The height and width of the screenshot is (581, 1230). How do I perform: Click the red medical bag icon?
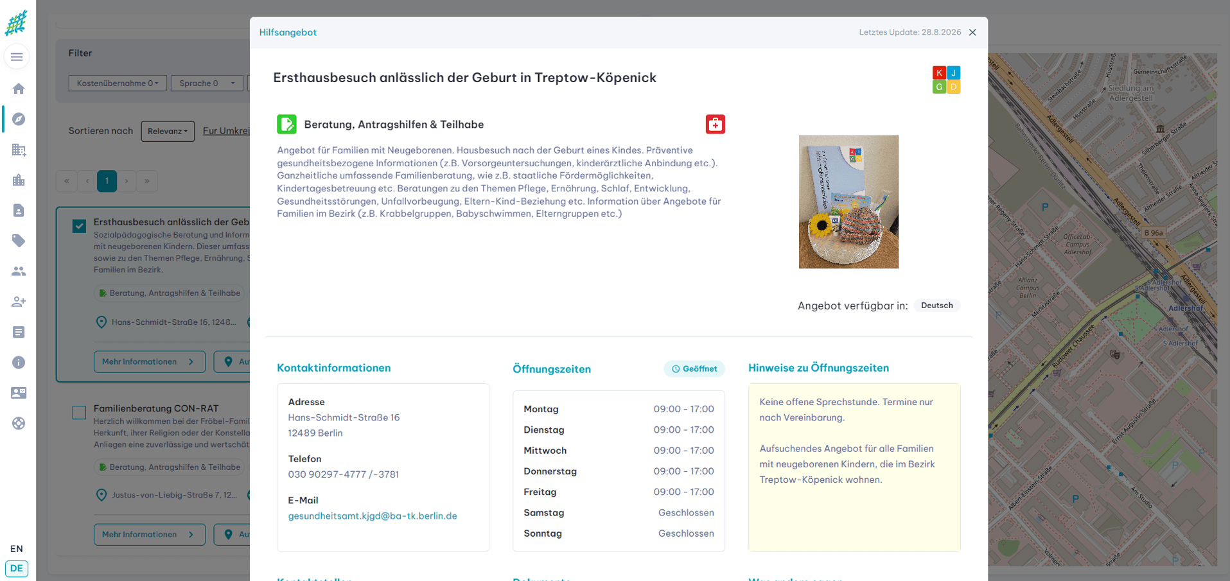(715, 125)
